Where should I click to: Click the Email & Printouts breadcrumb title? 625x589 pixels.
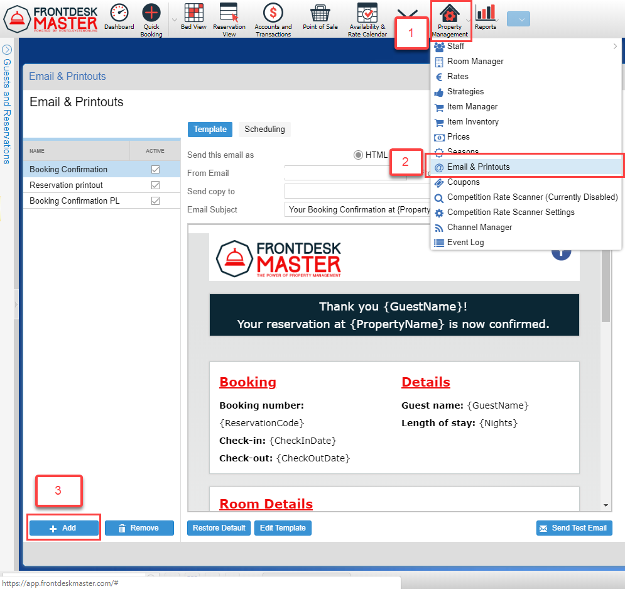click(x=67, y=77)
